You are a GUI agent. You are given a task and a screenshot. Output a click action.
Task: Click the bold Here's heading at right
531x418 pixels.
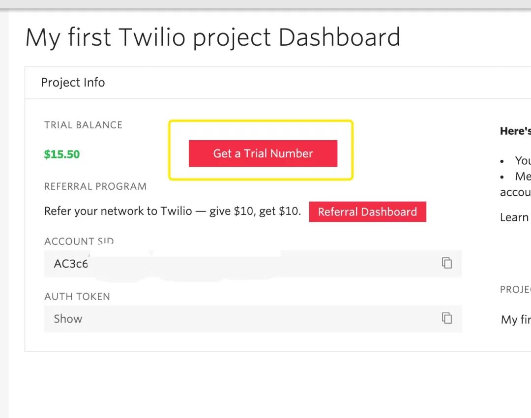pos(515,131)
